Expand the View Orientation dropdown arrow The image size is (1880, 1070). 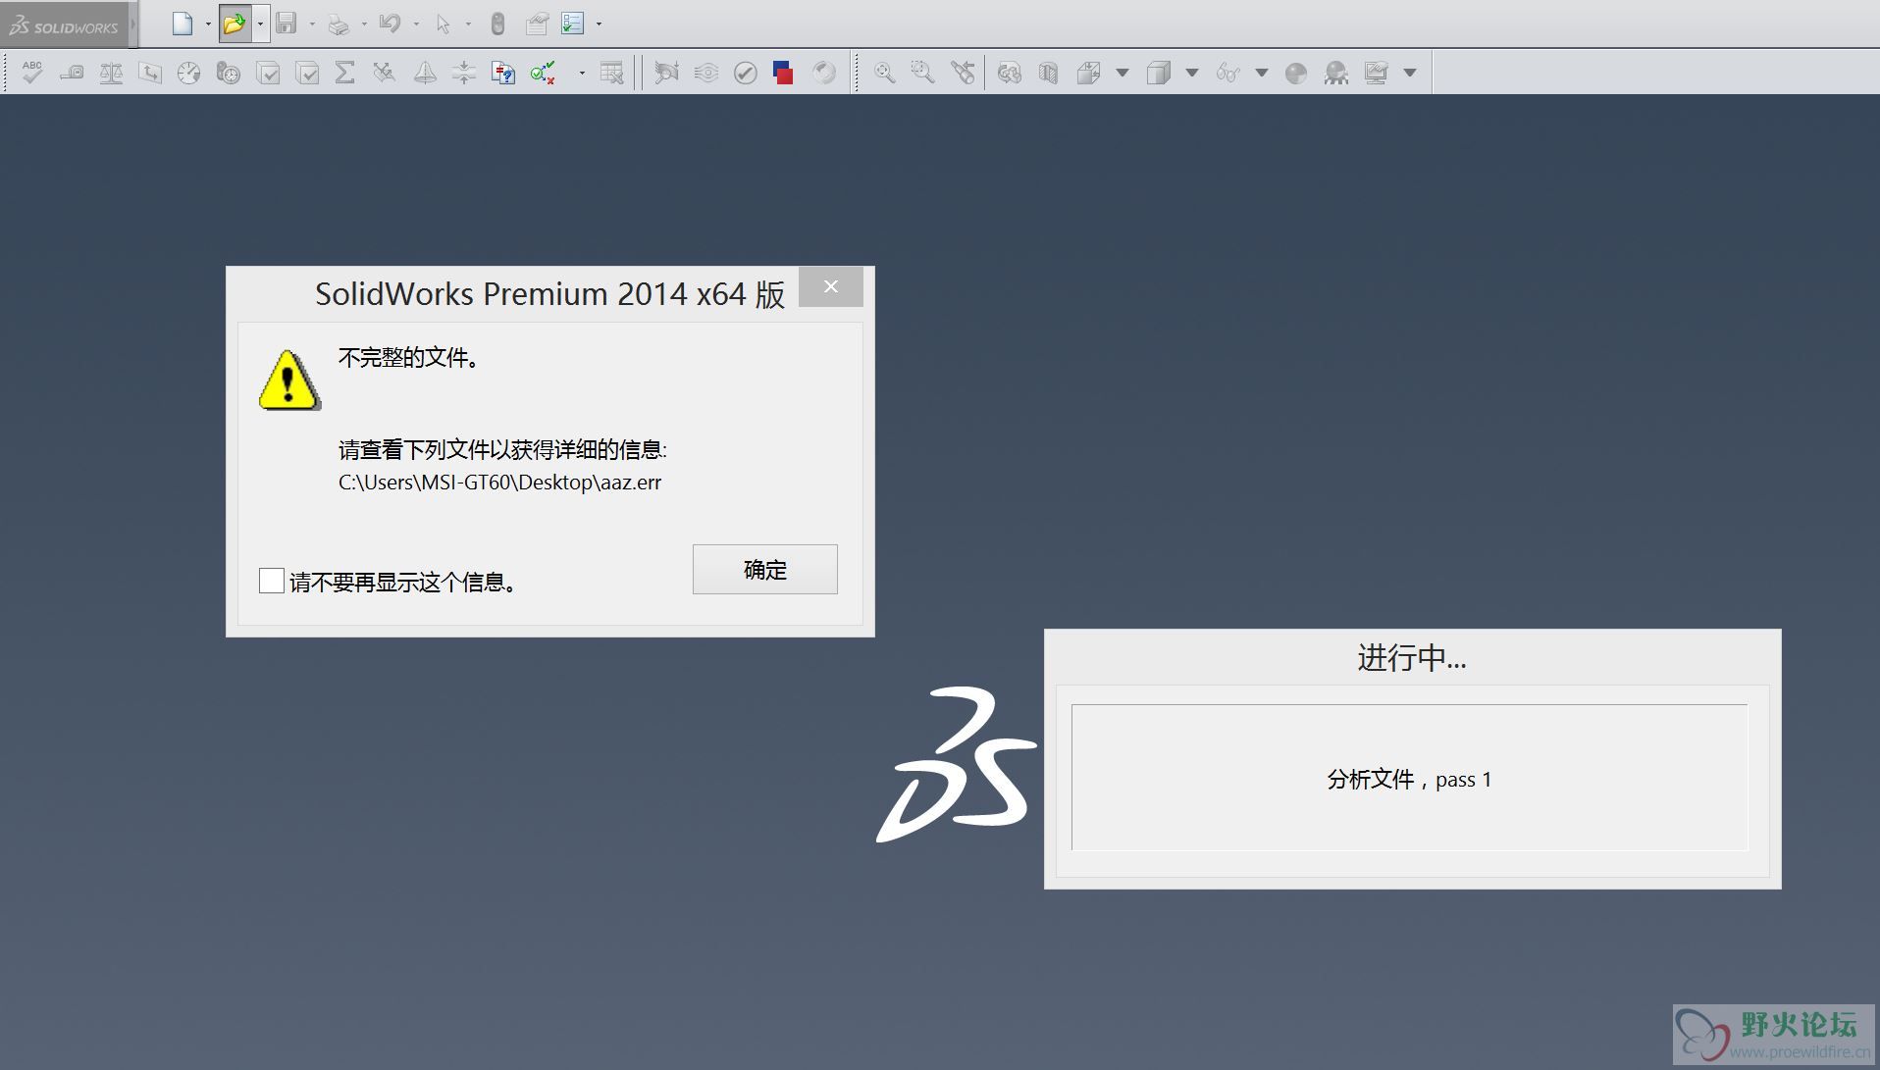1123,73
